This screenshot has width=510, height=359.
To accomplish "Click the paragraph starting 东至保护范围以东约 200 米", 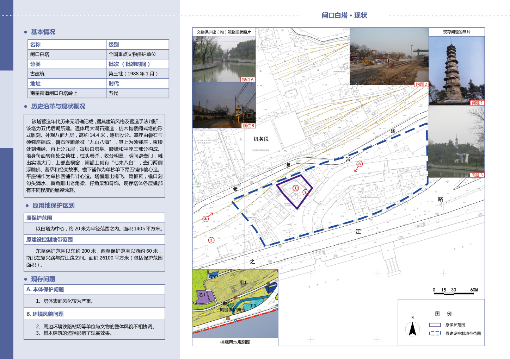I will 94,258.
